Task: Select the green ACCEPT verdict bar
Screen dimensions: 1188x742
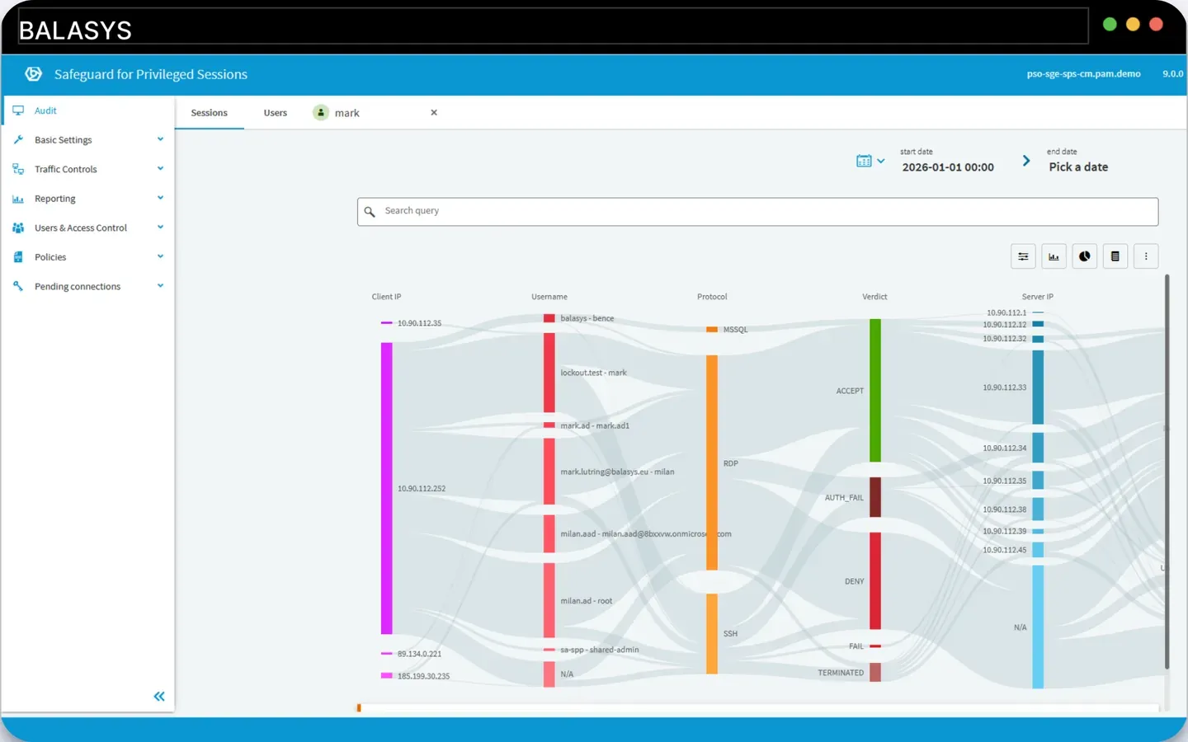Action: click(x=875, y=390)
